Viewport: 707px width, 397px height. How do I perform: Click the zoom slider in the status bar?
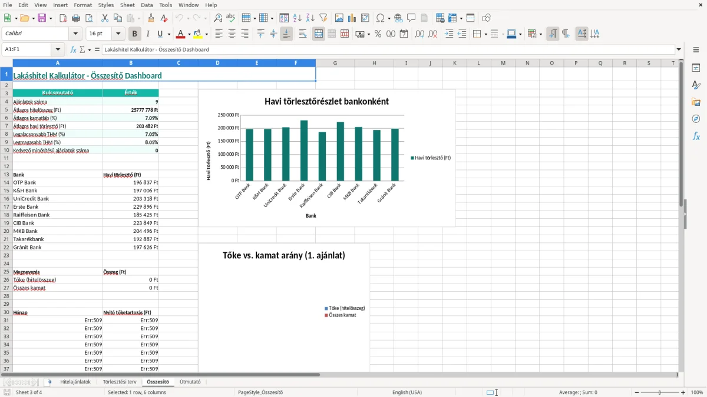coord(659,392)
